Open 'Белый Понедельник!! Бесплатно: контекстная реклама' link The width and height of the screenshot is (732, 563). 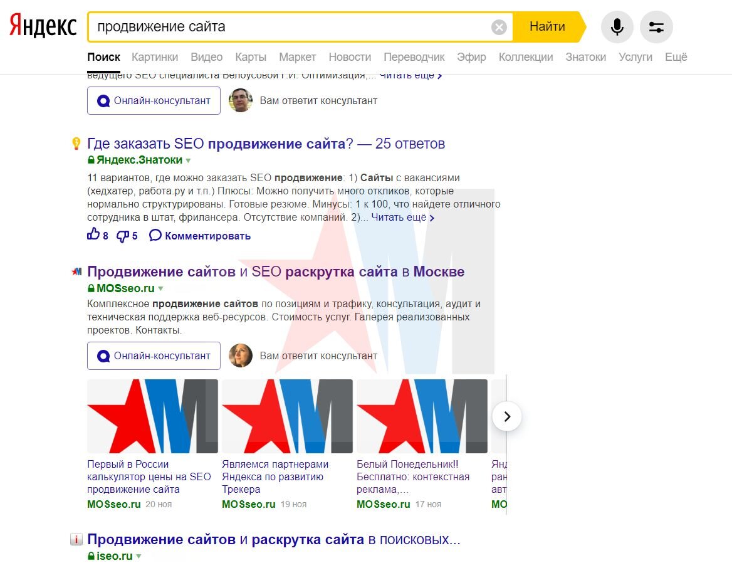413,476
